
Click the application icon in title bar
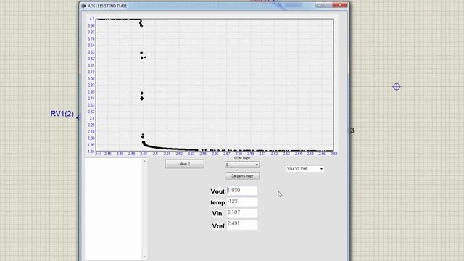84,6
